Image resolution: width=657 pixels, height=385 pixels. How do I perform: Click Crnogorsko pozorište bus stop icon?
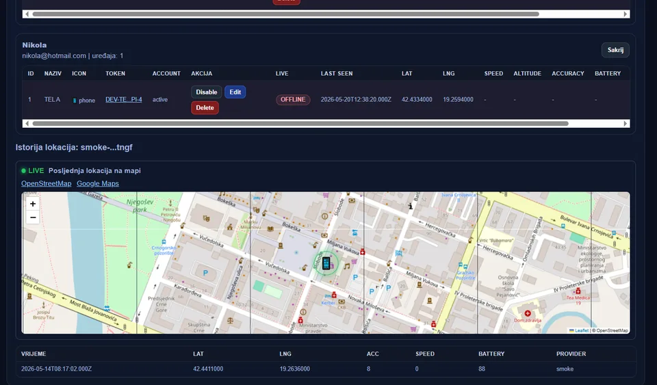[x=164, y=241]
